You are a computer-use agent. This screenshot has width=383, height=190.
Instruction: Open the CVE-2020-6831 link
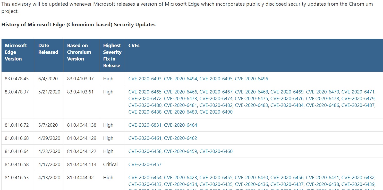(x=145, y=125)
